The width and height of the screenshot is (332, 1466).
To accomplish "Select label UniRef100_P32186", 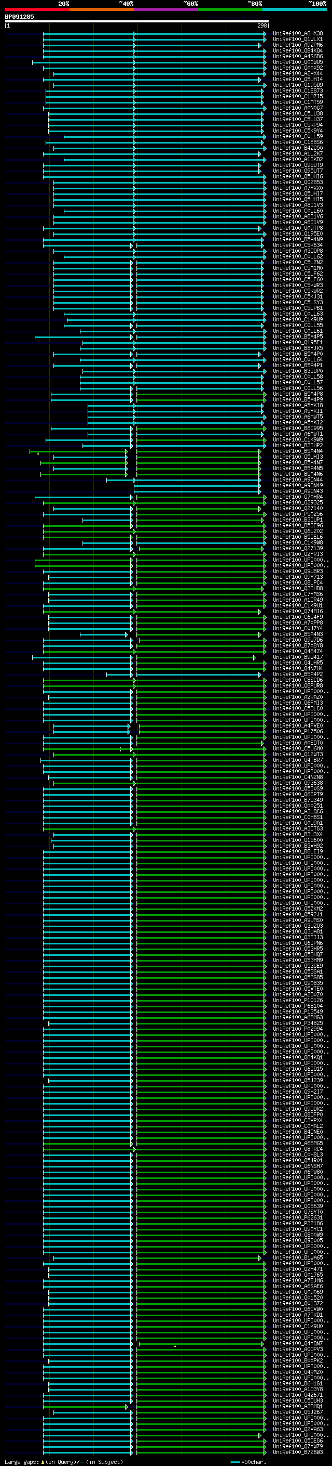I will click(298, 1223).
